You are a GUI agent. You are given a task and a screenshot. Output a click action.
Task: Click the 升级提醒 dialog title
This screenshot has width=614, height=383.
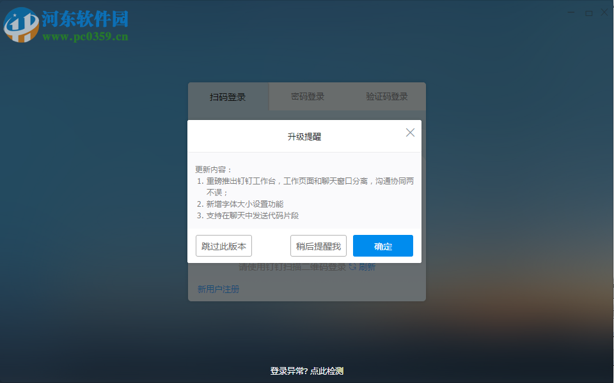304,137
